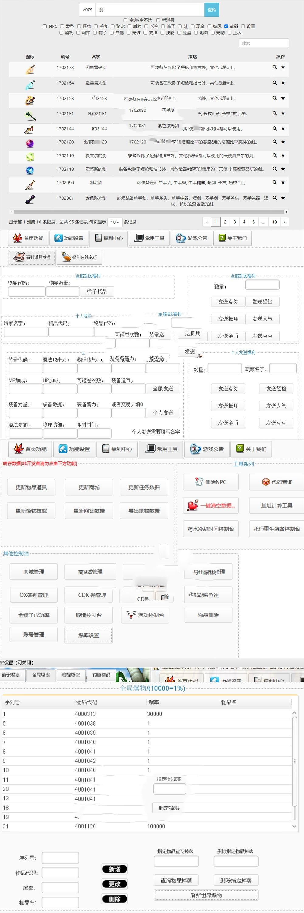Open 代码查询 code lookup tool
The width and height of the screenshot is (304, 913).
(276, 482)
